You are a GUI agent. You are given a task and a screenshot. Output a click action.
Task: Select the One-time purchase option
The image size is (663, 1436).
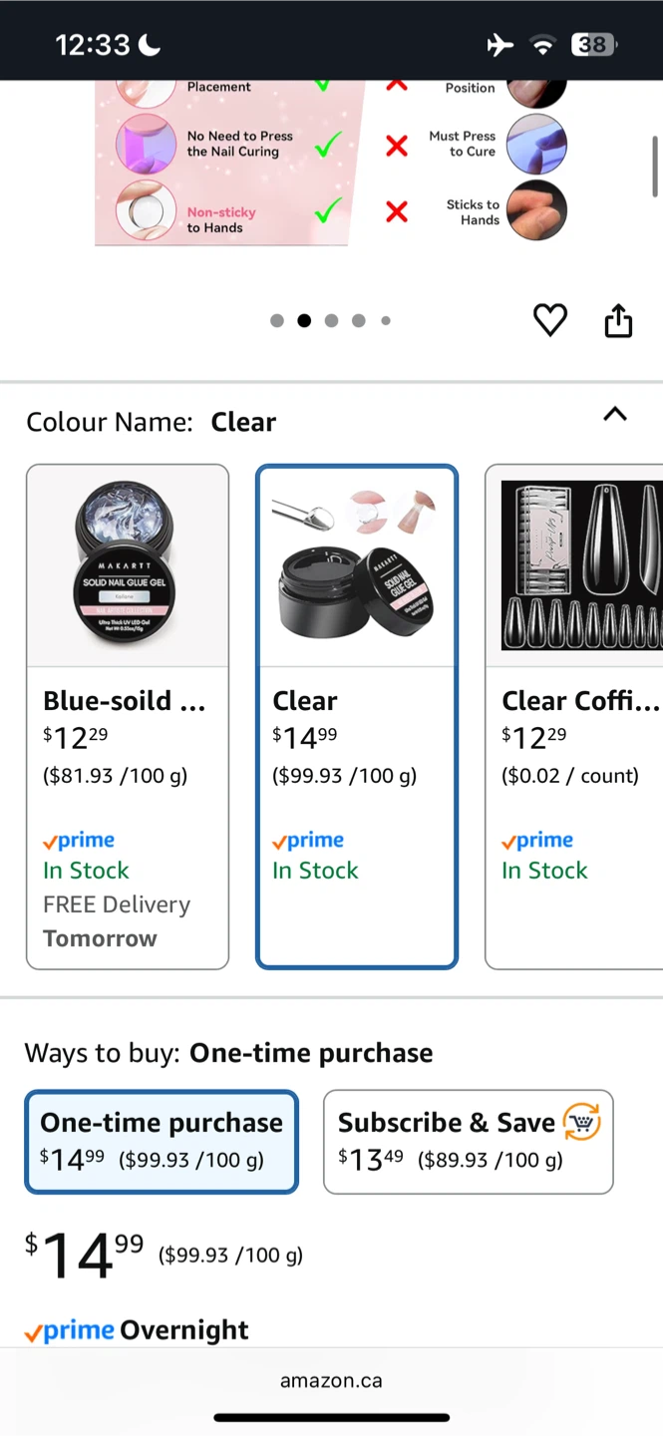click(x=162, y=1141)
